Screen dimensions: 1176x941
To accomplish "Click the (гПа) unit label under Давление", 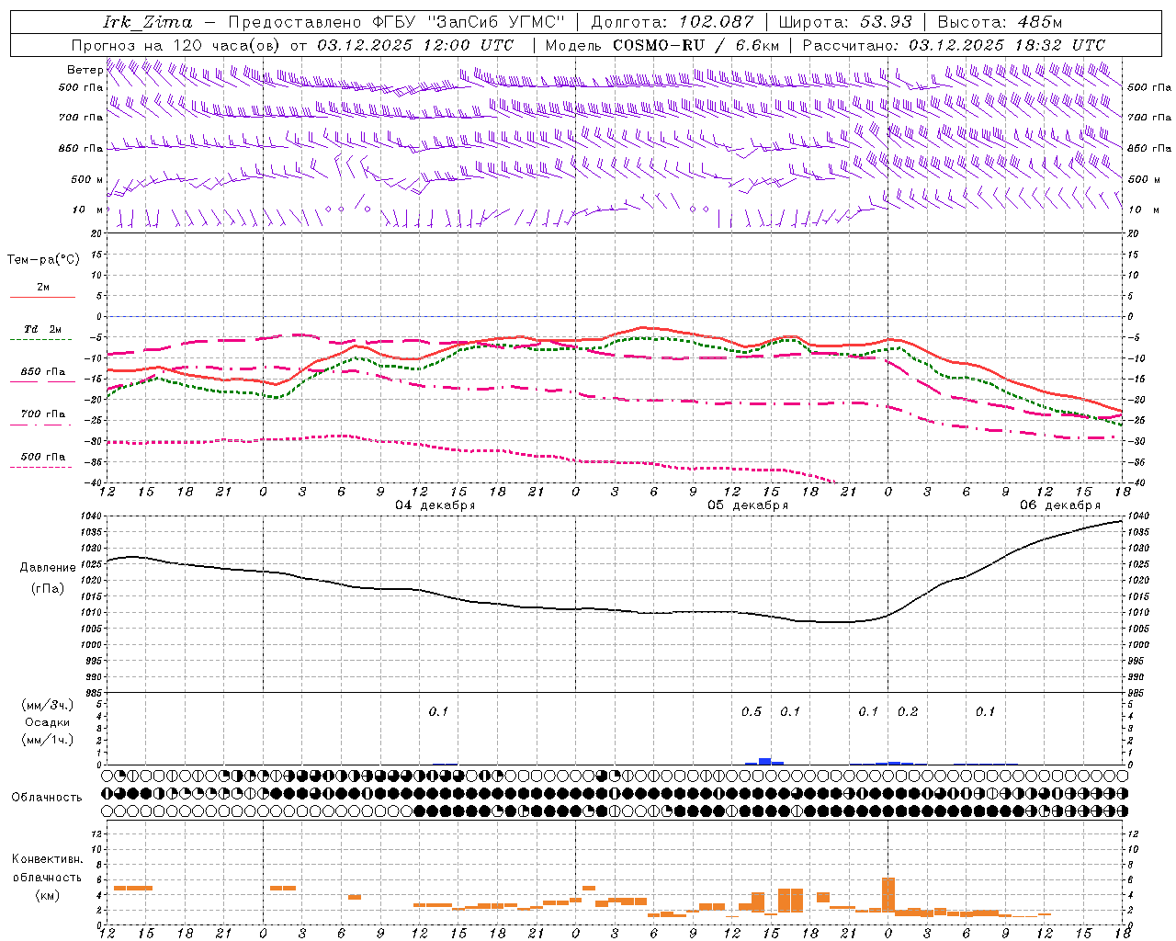I will (48, 588).
